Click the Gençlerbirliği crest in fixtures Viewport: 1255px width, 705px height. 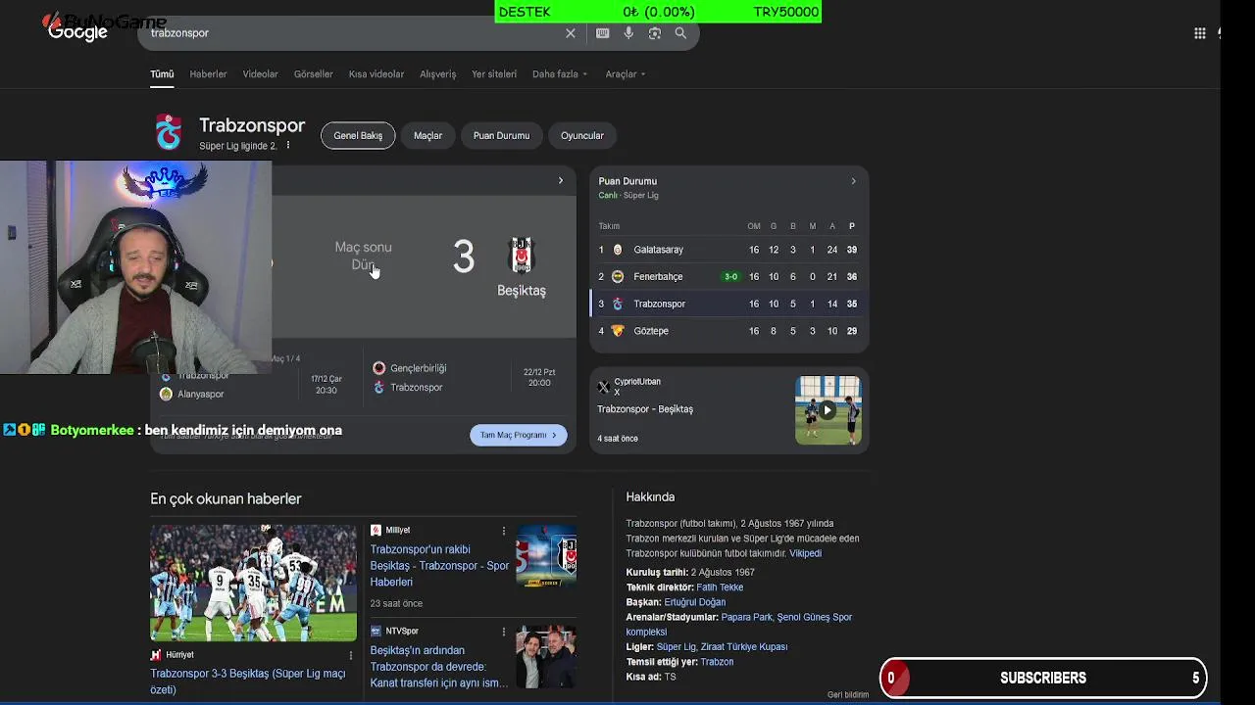pos(379,368)
